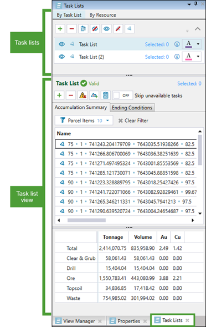Click pink text color swatch for Task List (2)
This screenshot has width=206, height=327.
[189, 57]
